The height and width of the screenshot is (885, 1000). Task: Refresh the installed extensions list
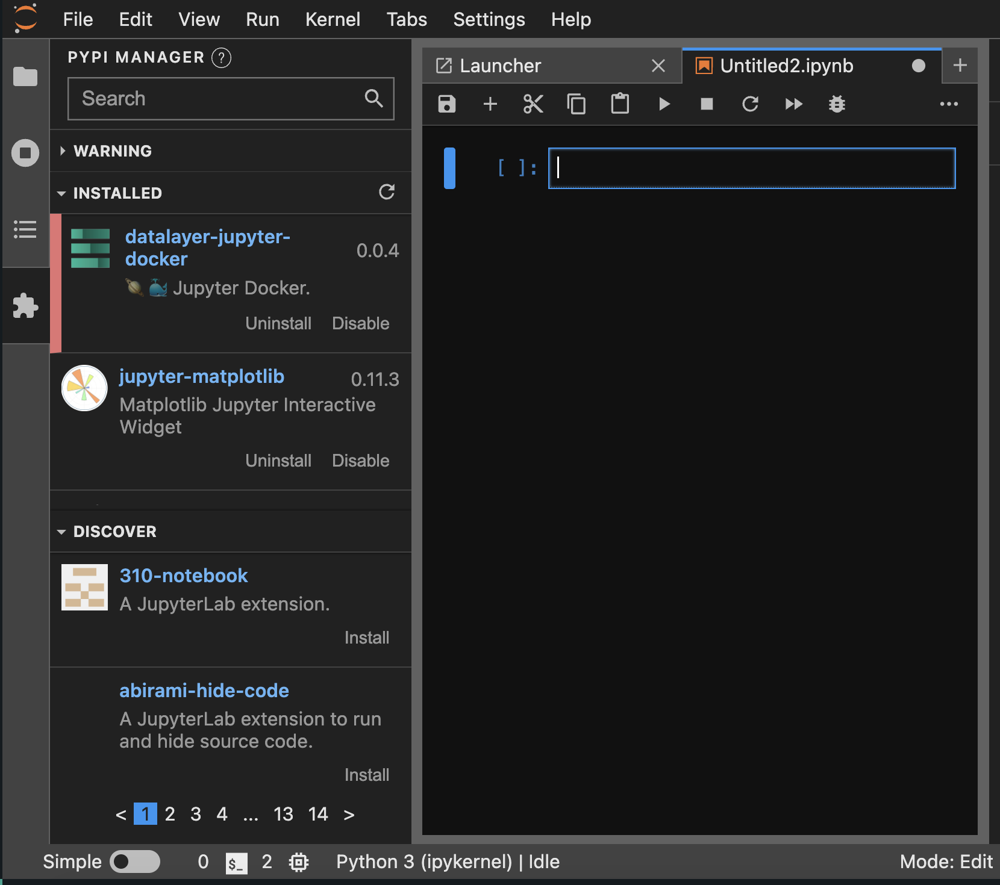tap(387, 192)
